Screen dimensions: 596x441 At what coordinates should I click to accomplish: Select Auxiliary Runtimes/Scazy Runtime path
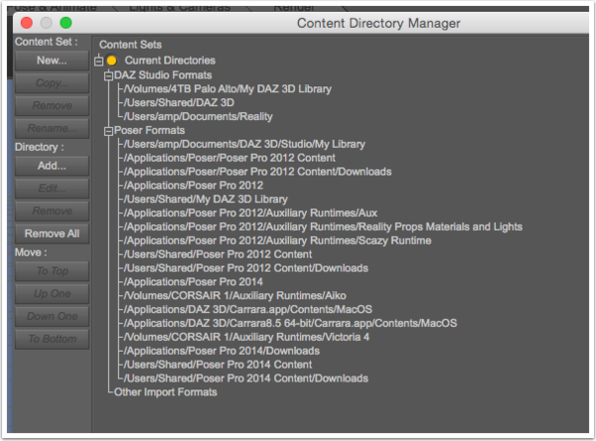point(277,240)
